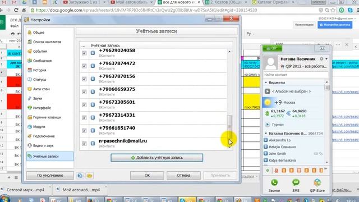Uncheck the +79672305601 account checkbox
The height and width of the screenshot is (202, 359).
84,105
